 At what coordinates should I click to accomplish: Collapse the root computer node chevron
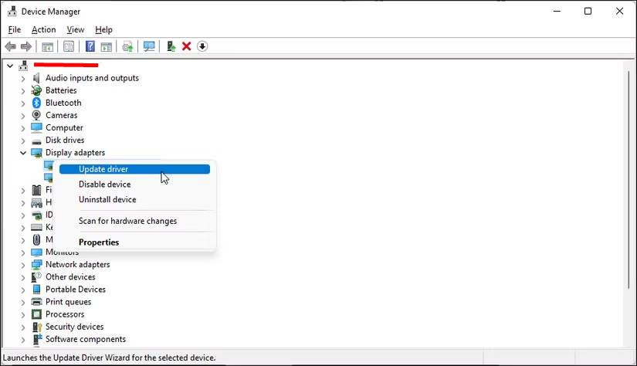coord(10,66)
